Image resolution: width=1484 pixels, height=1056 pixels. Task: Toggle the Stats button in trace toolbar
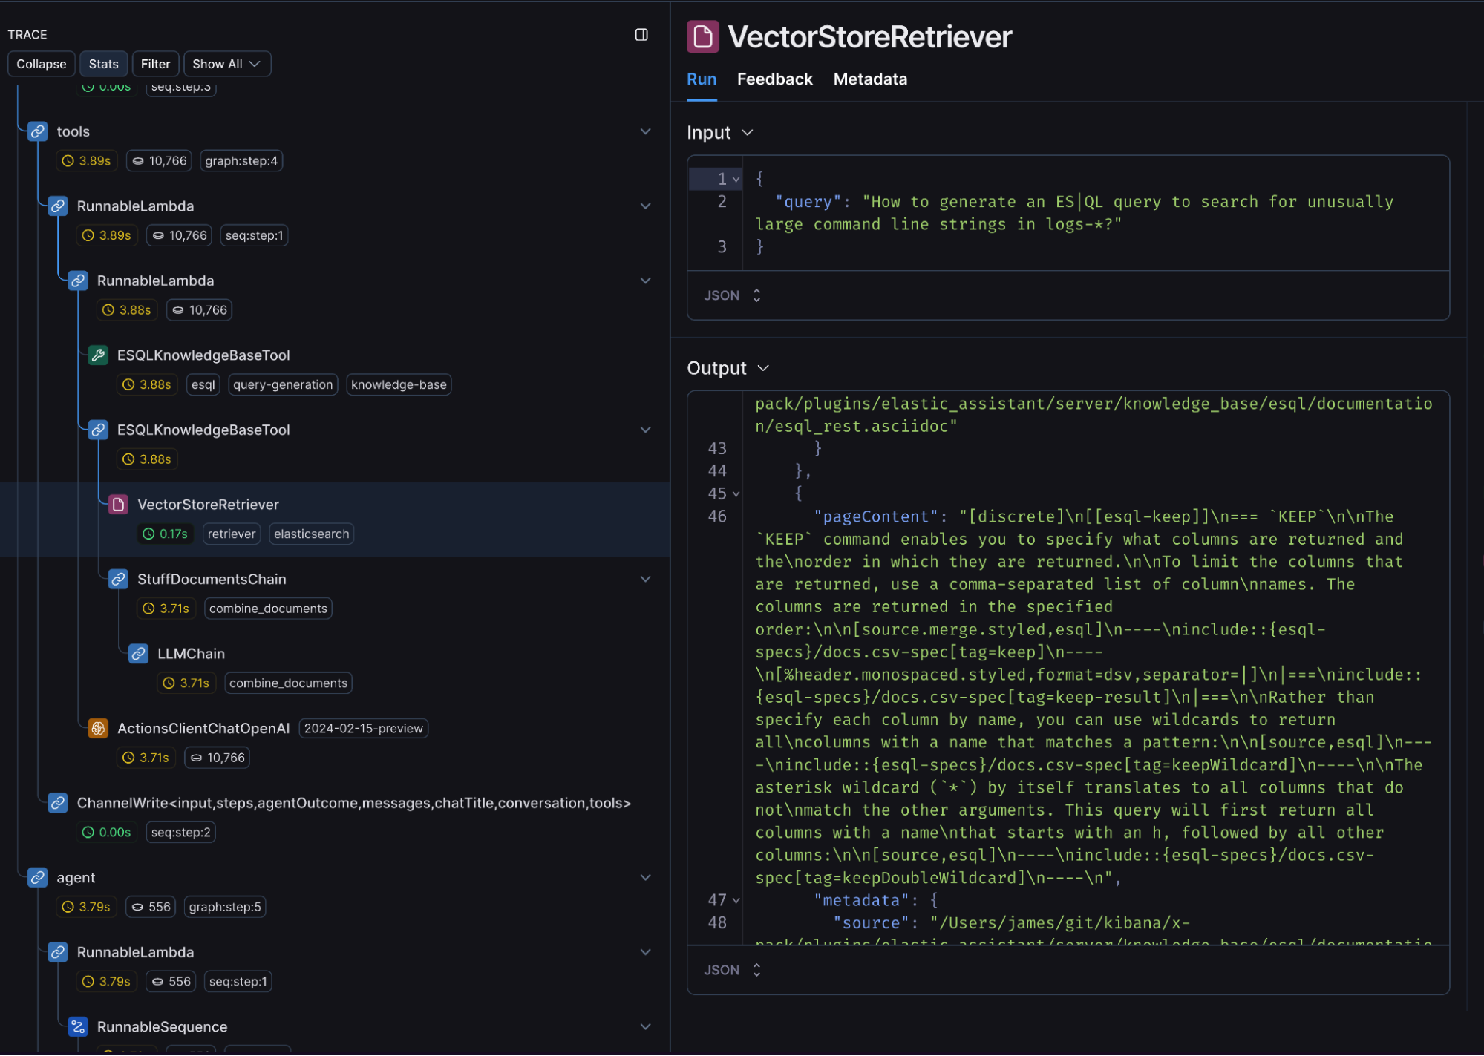[103, 64]
